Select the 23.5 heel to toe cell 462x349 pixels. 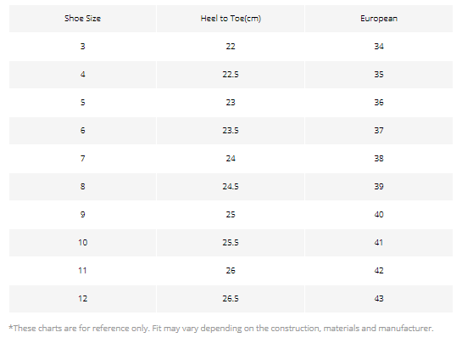[x=231, y=131]
